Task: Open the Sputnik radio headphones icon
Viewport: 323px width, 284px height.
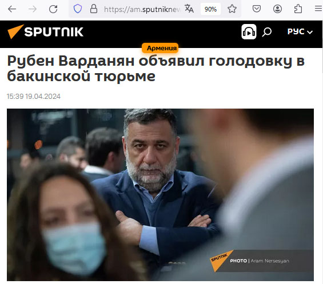Action: point(249,32)
